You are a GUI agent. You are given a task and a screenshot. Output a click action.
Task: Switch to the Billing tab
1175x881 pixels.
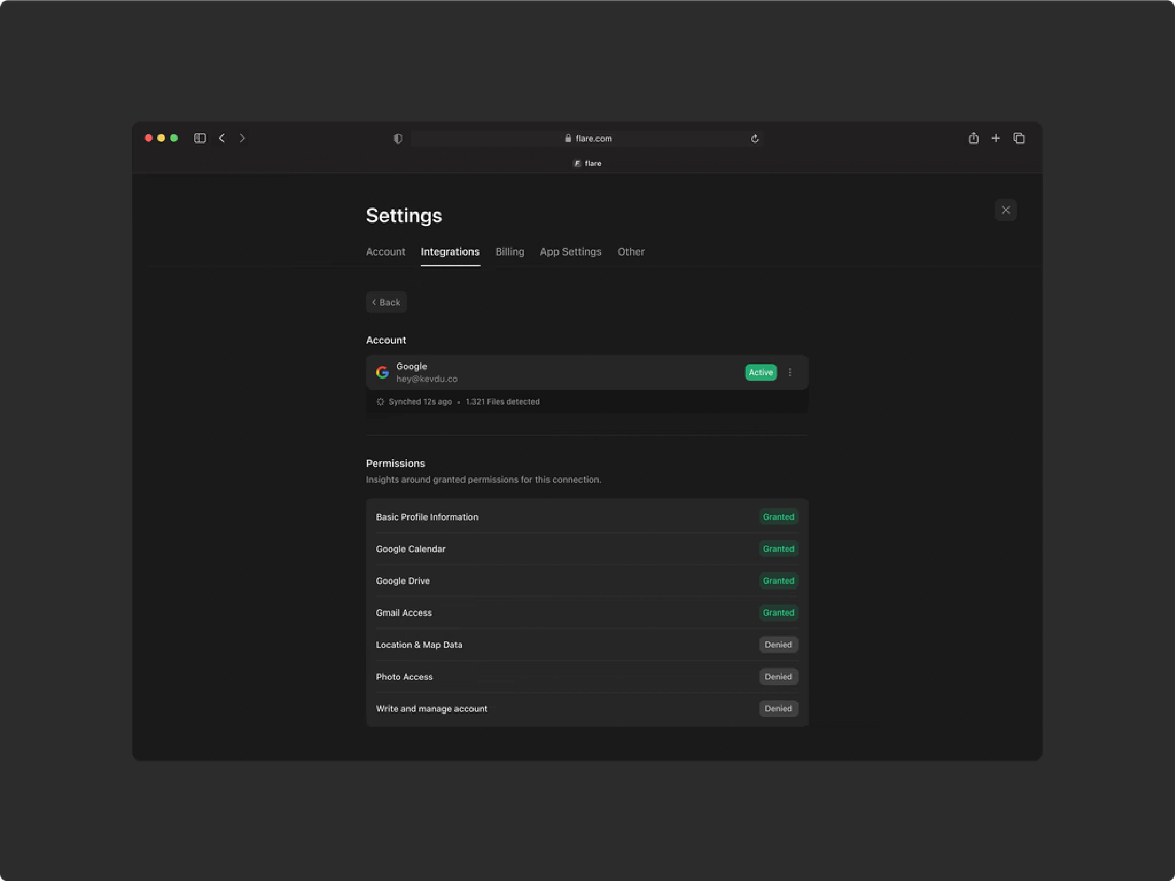(x=509, y=252)
